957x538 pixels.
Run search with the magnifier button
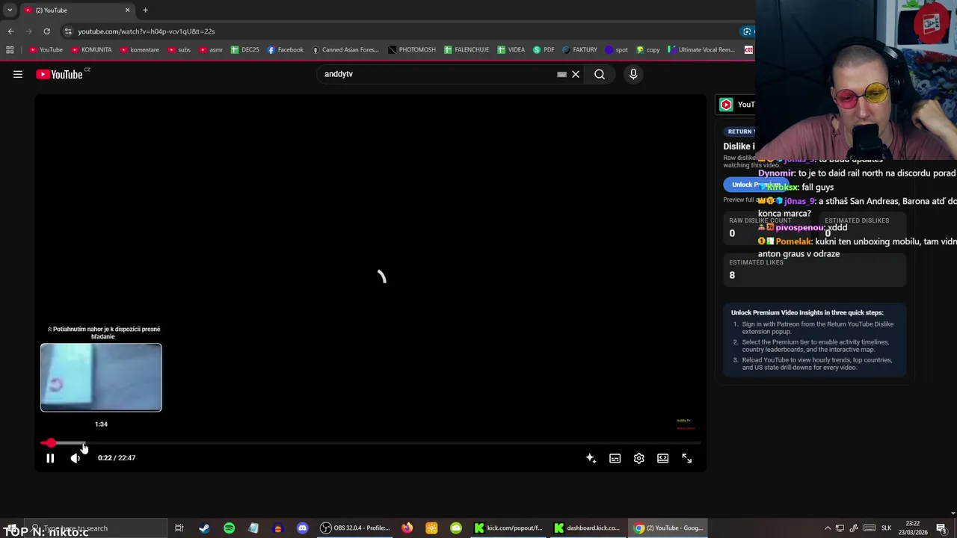(x=600, y=74)
